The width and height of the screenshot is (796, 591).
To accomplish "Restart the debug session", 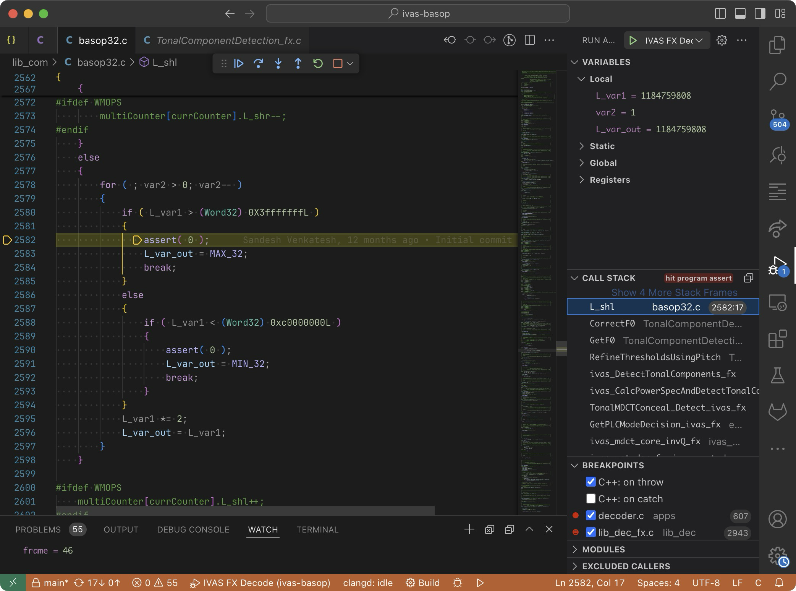I will click(318, 63).
